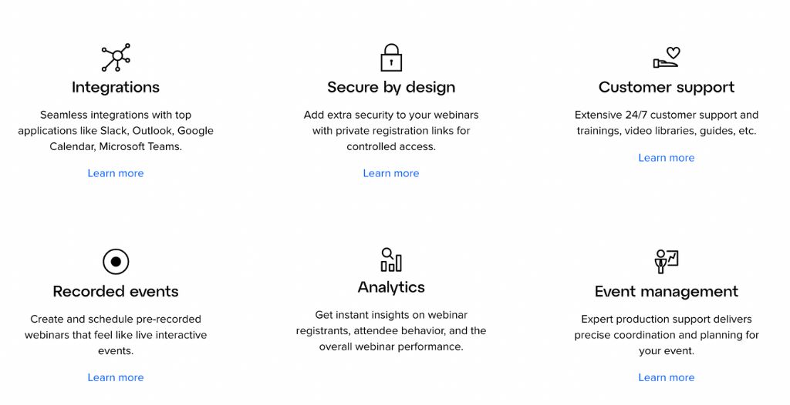Select the Analytics heading
The width and height of the screenshot is (790, 405).
[x=391, y=287]
